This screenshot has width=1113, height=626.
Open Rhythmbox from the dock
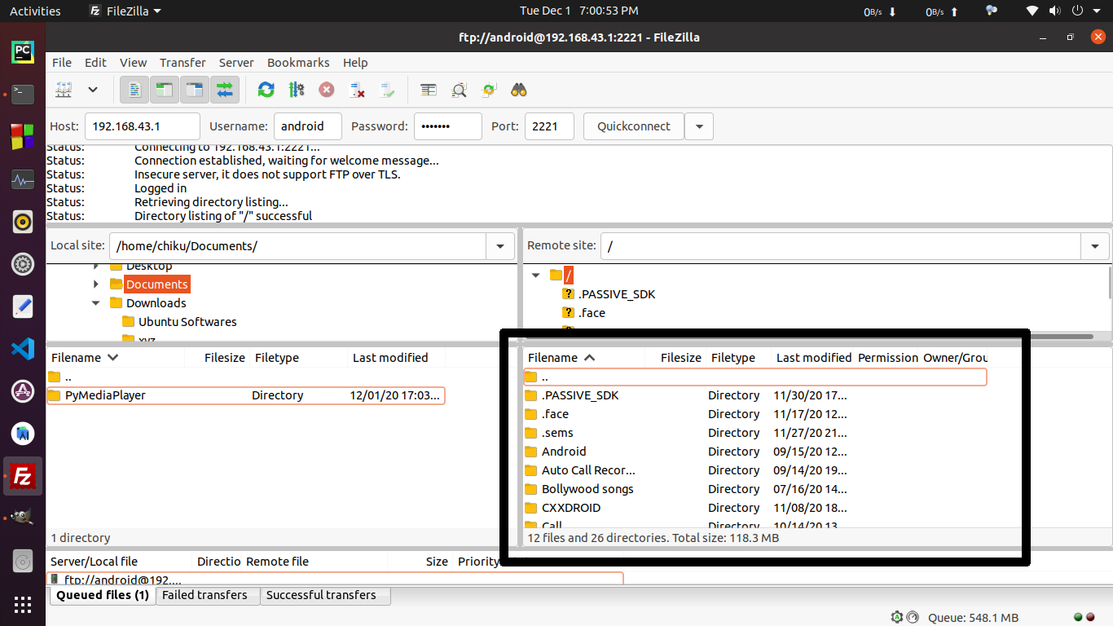[23, 222]
